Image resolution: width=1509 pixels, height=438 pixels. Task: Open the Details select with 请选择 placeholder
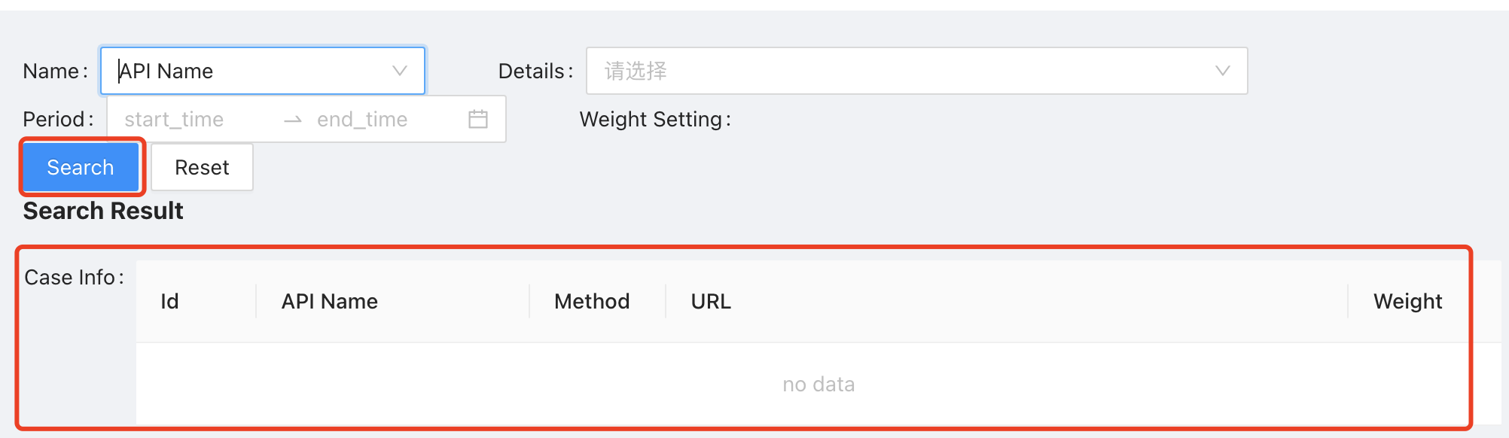917,71
